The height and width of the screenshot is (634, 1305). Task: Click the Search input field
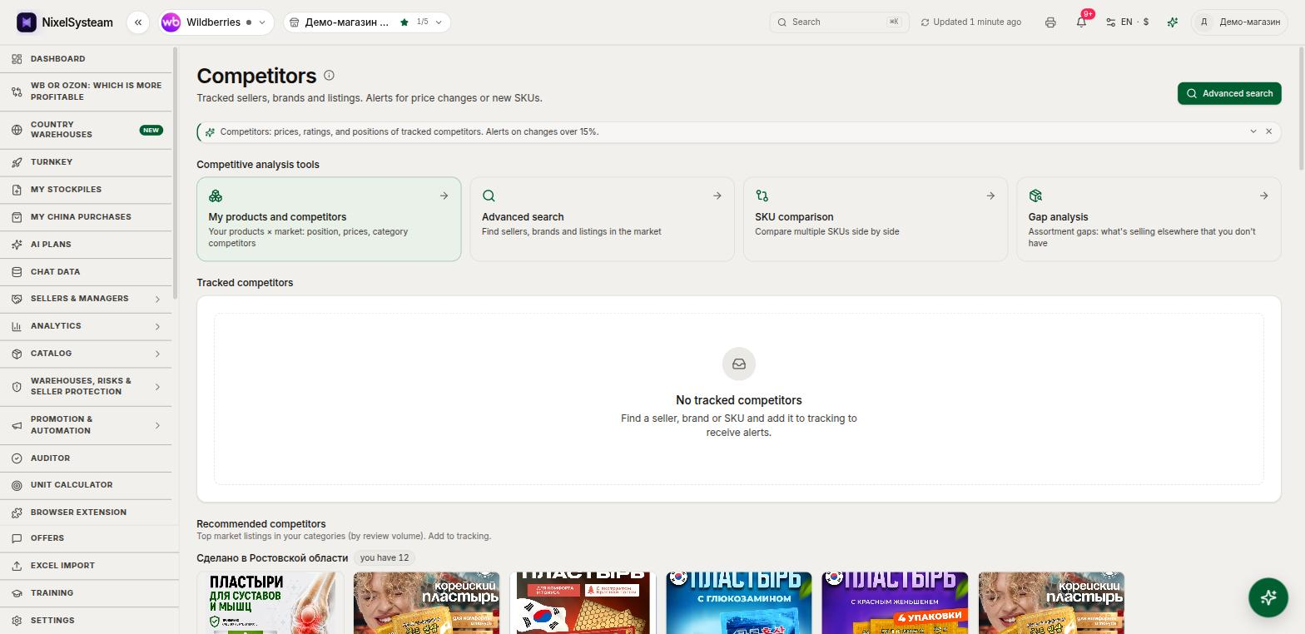click(839, 22)
